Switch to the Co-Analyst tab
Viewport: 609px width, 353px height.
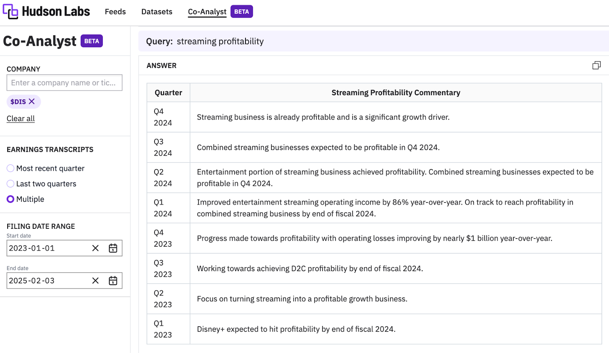pos(207,12)
